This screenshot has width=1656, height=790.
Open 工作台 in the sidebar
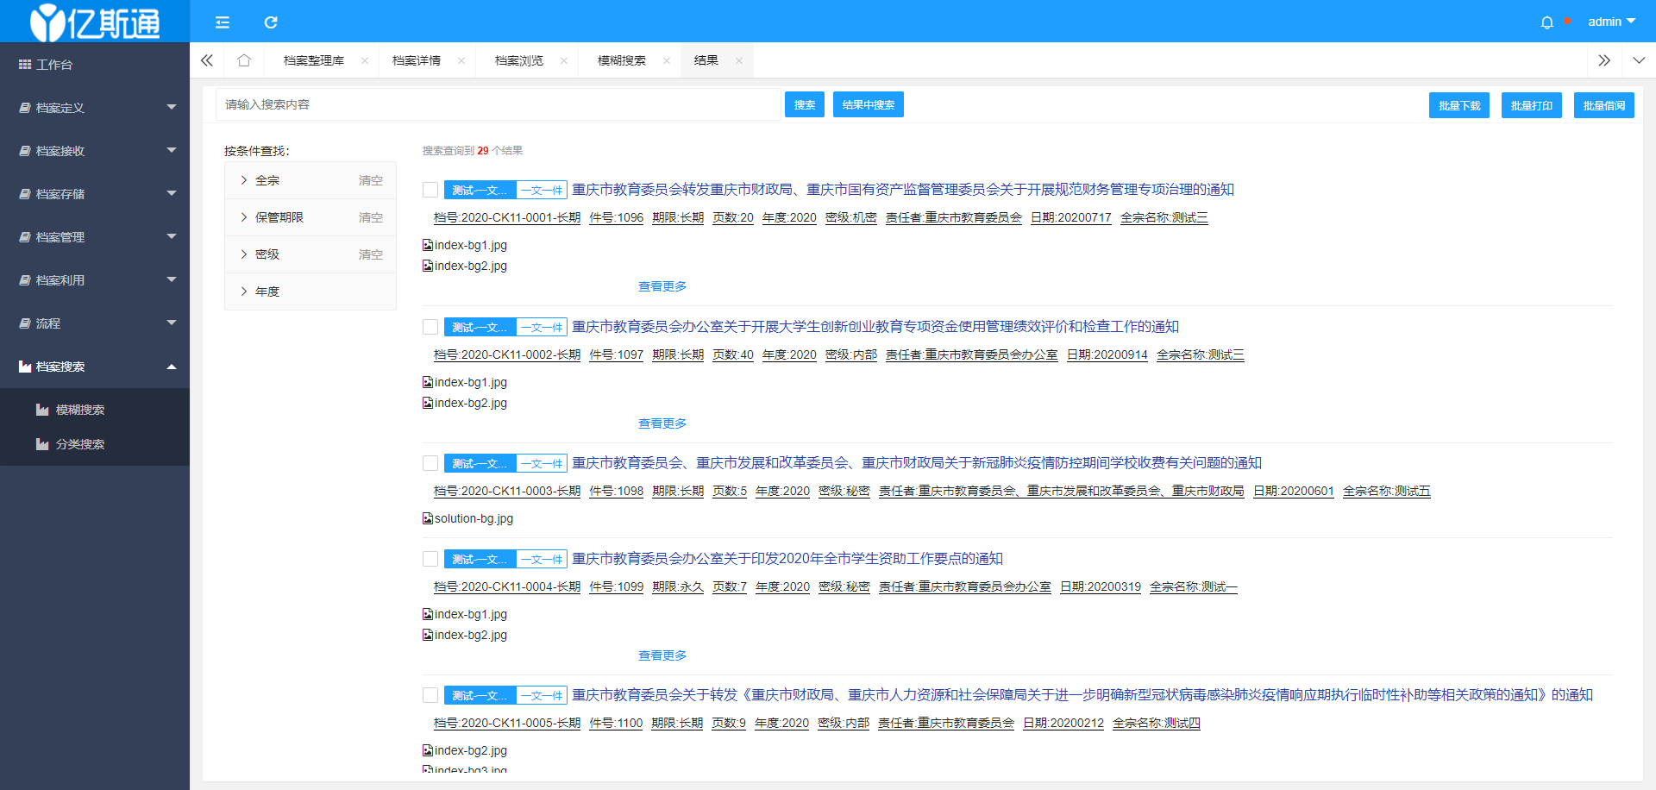(95, 65)
